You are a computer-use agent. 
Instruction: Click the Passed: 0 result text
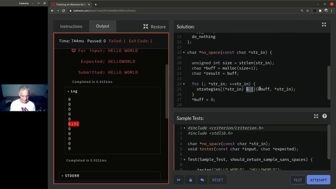tap(97, 41)
